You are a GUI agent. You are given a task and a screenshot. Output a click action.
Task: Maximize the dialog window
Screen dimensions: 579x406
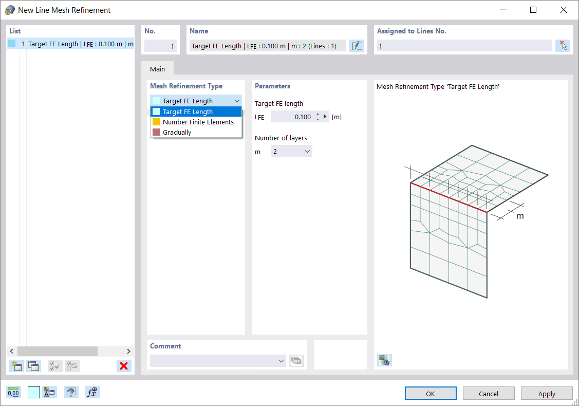(x=533, y=10)
